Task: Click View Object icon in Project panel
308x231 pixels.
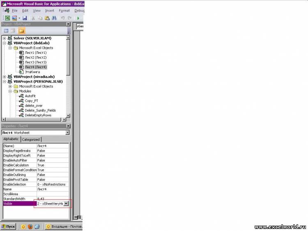Action: (x=13, y=31)
